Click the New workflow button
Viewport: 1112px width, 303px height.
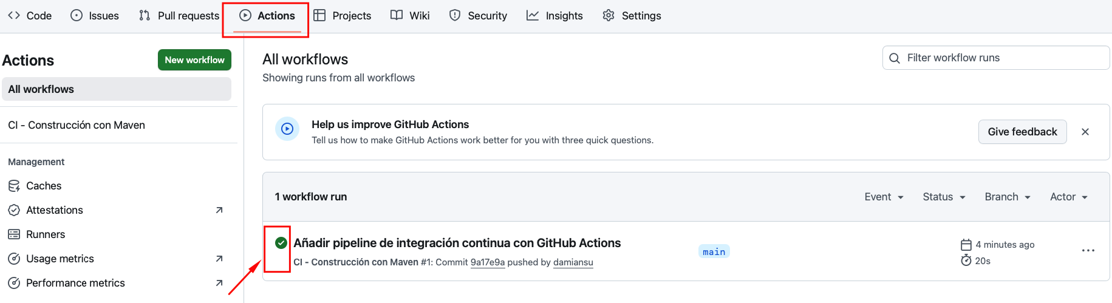tap(194, 60)
